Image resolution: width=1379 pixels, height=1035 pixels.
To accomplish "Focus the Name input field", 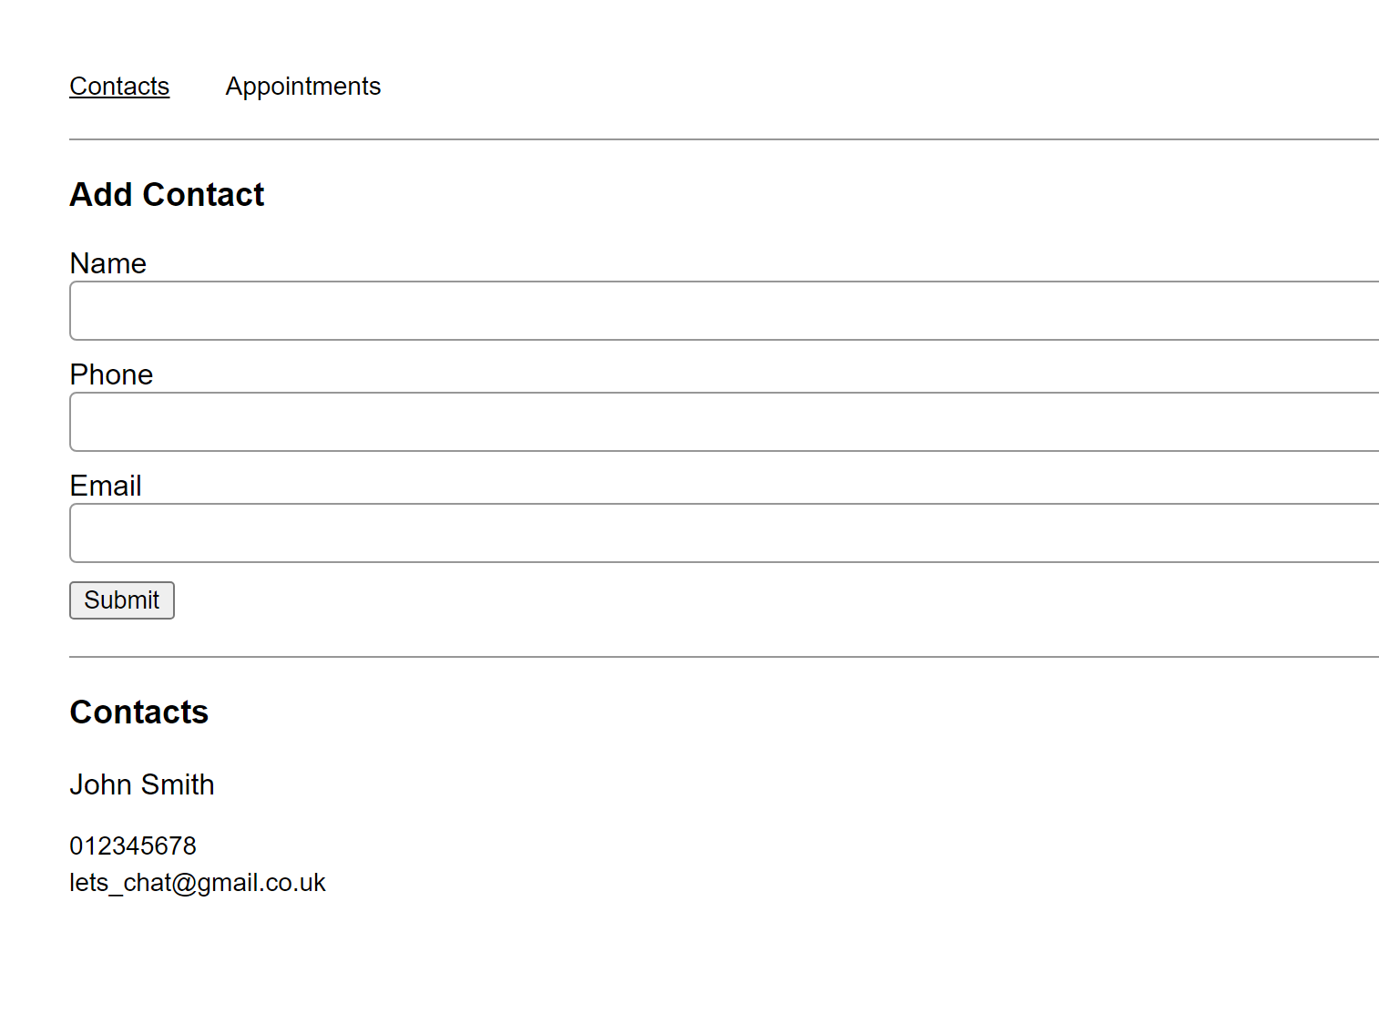I will (723, 311).
